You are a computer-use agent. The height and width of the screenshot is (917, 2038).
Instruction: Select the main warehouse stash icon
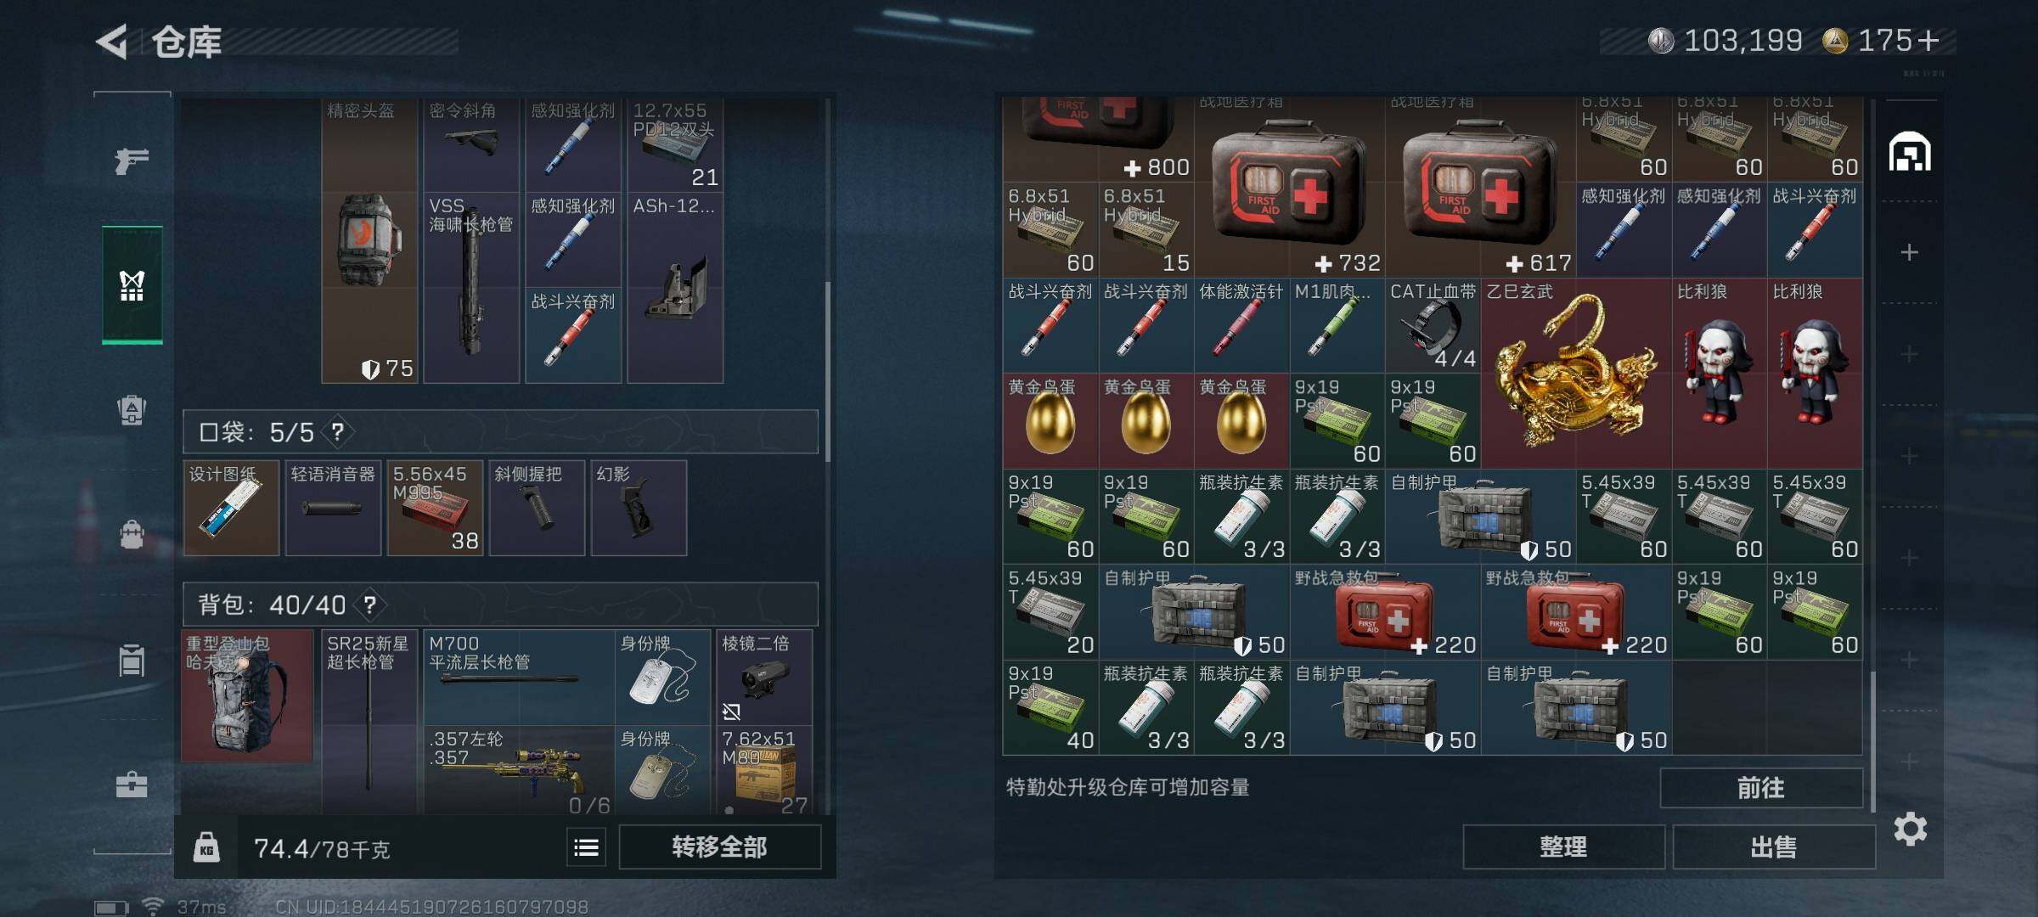pyautogui.click(x=1910, y=152)
